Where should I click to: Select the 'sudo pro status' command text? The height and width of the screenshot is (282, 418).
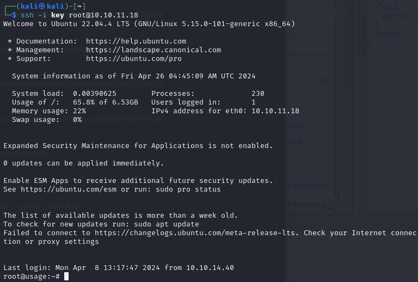188,189
